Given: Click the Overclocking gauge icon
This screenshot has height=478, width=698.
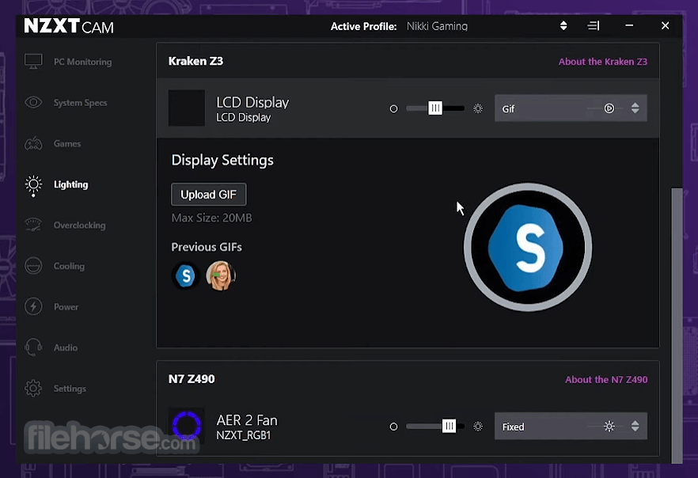Looking at the screenshot, I should point(33,226).
